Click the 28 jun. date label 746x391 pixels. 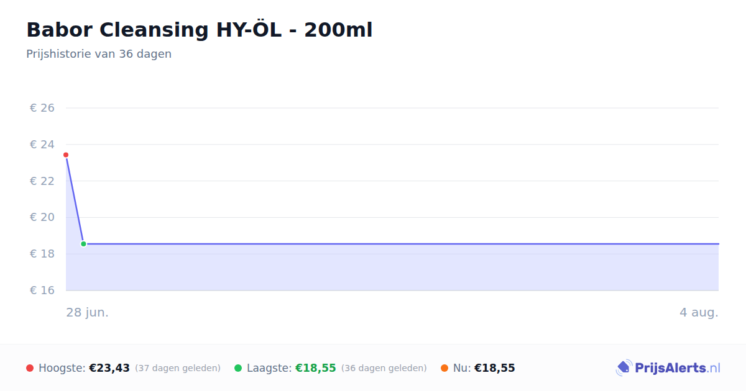click(88, 312)
